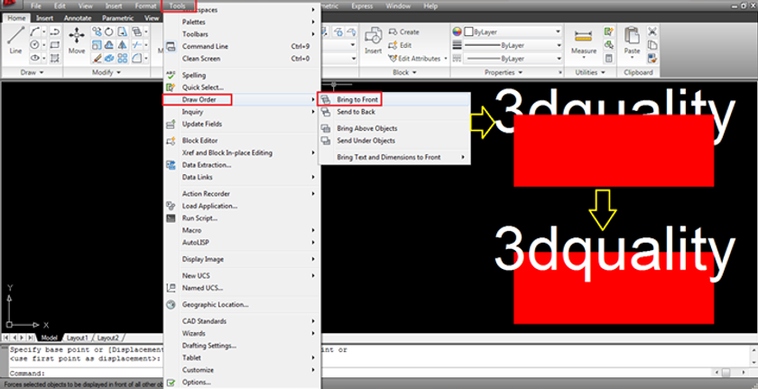Click the Edit block button
This screenshot has width=758, height=389.
pyautogui.click(x=401, y=45)
